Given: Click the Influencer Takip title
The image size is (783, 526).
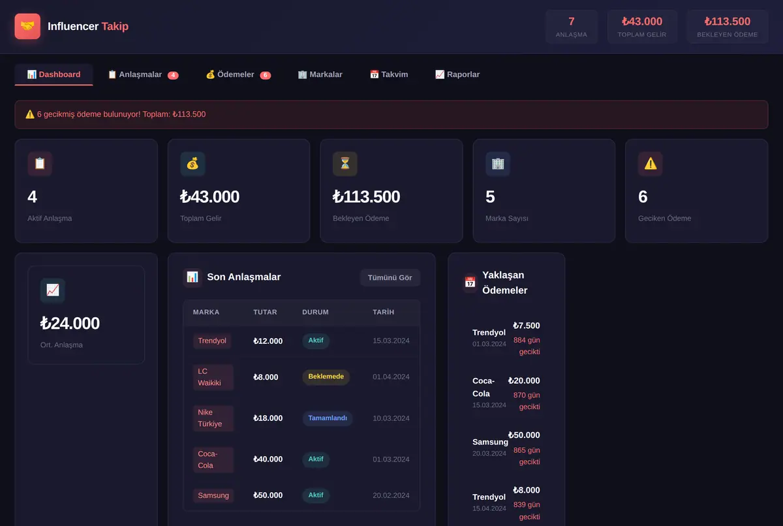Looking at the screenshot, I should click(x=88, y=27).
